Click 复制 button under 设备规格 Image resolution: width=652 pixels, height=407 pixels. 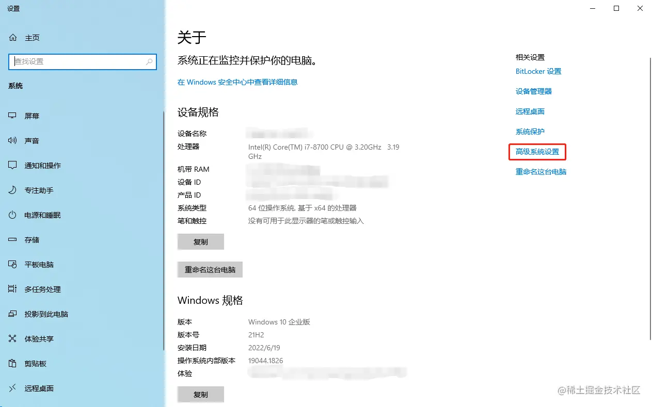201,242
